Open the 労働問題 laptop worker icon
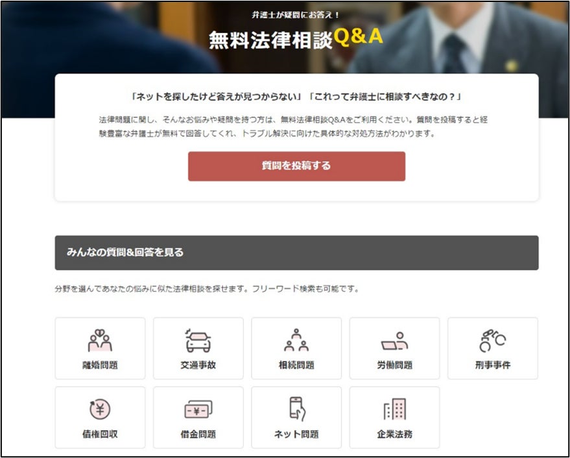 click(394, 341)
